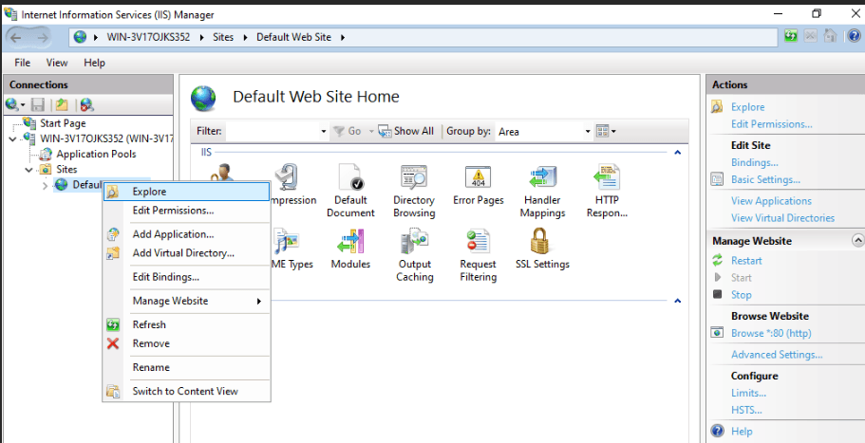Click the Up folder icon in Connections

(x=61, y=104)
